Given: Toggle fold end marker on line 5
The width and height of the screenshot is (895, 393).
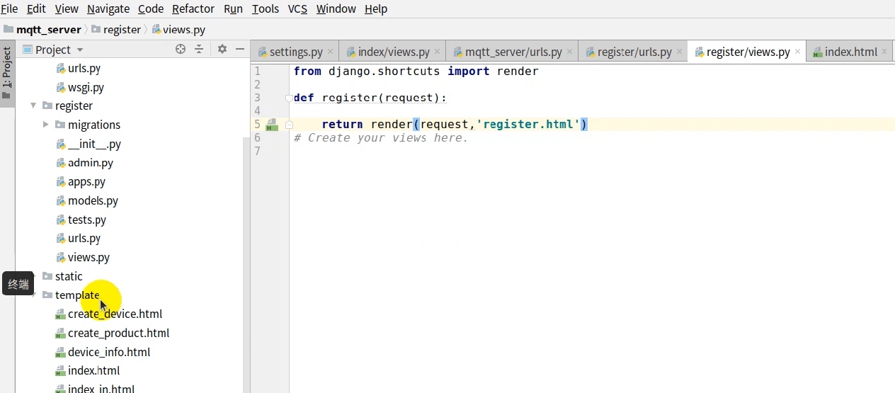Looking at the screenshot, I should coord(288,125).
